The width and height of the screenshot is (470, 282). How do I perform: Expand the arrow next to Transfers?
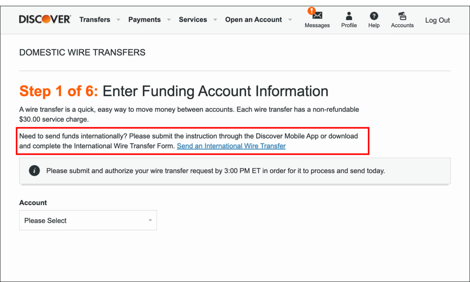(x=118, y=20)
